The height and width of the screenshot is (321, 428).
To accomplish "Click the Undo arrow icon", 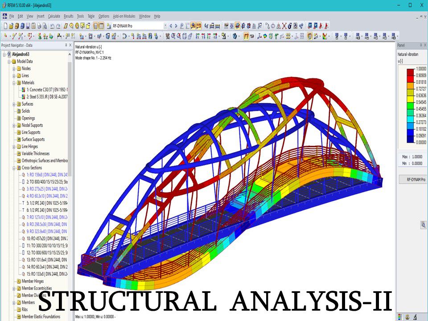I will click(52, 26).
